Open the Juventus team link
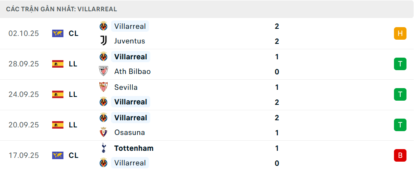The width and height of the screenshot is (414, 170). coord(129,41)
